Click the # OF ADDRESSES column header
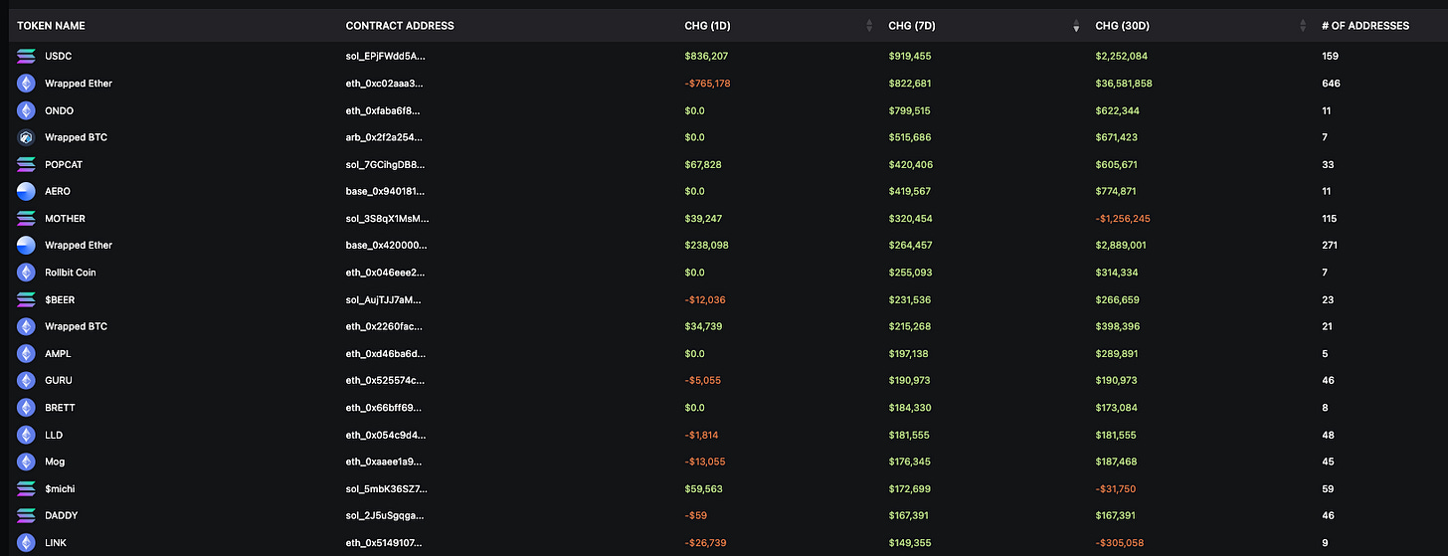Viewport: 1448px width, 556px height. pyautogui.click(x=1364, y=26)
